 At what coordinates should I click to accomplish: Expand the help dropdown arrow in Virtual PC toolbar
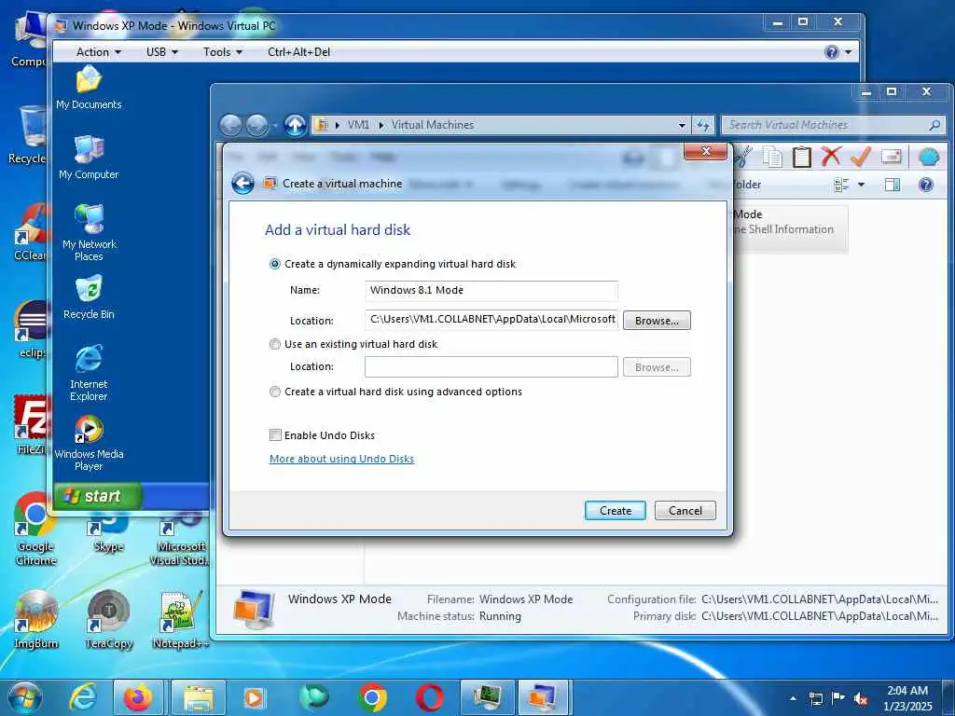[x=849, y=52]
